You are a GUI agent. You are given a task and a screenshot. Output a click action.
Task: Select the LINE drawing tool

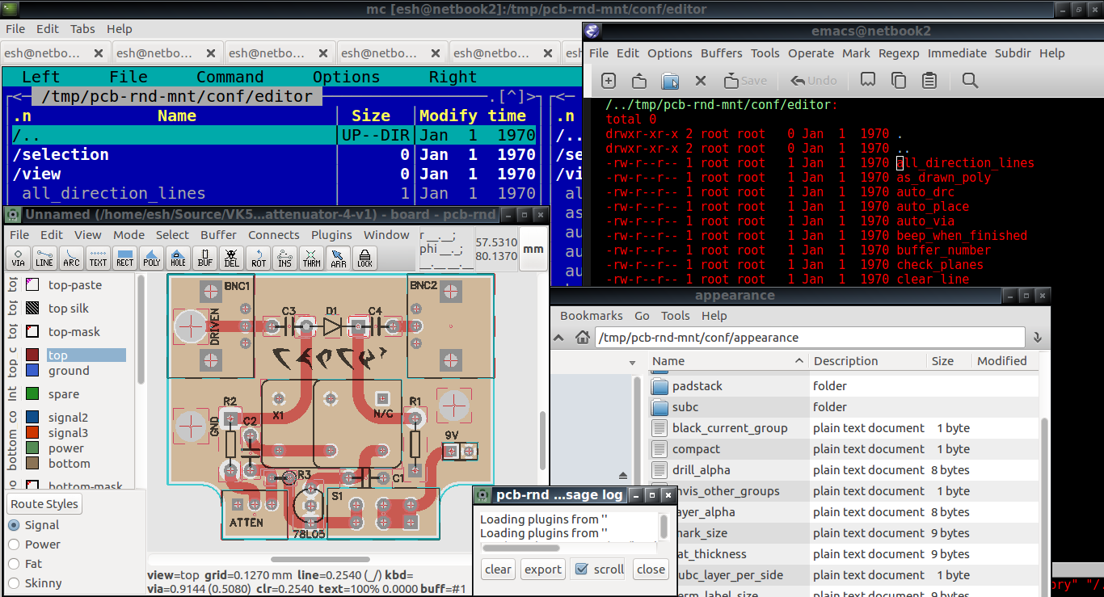tap(44, 259)
